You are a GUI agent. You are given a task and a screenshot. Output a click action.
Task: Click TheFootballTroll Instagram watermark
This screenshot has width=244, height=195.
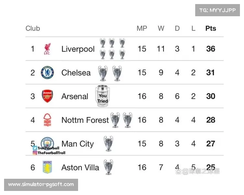point(49,153)
